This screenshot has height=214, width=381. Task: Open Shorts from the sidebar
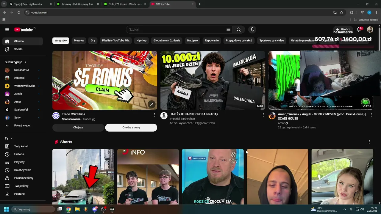point(23,49)
